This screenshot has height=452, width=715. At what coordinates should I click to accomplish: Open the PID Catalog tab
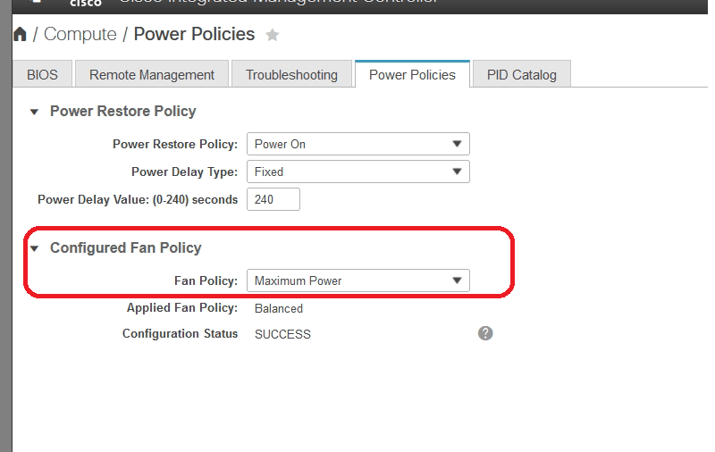pyautogui.click(x=521, y=74)
